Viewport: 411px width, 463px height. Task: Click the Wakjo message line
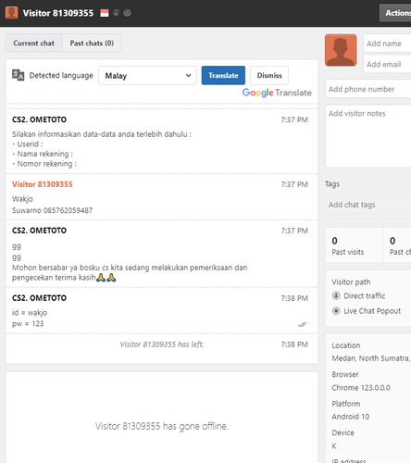point(22,199)
